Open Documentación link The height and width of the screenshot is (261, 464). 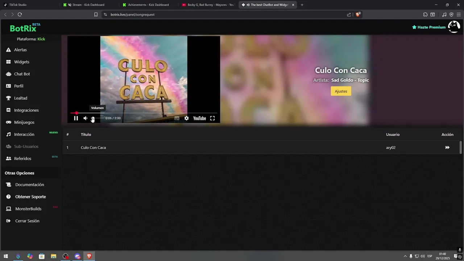coord(29,185)
